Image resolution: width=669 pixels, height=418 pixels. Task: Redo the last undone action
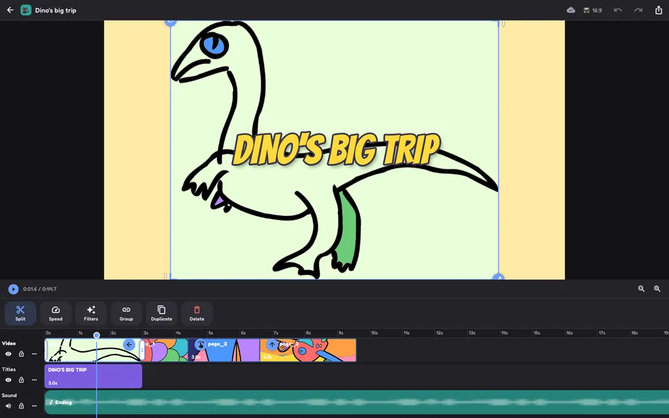(639, 10)
